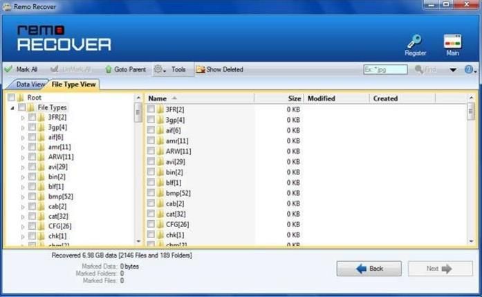
Task: Click Show Deleted toolbar icon
Action: click(x=201, y=69)
